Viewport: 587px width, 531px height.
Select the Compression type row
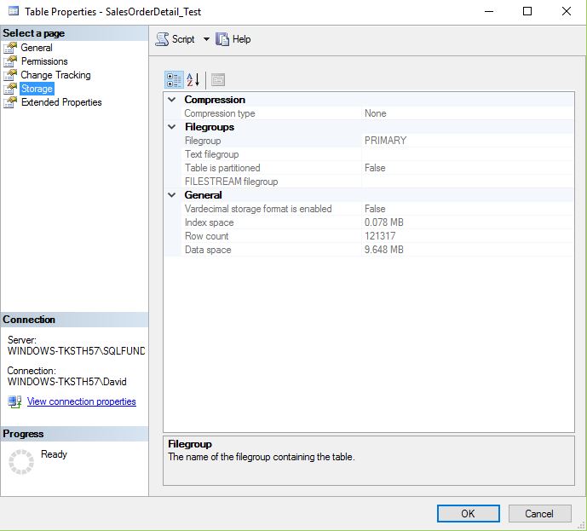tap(377, 113)
